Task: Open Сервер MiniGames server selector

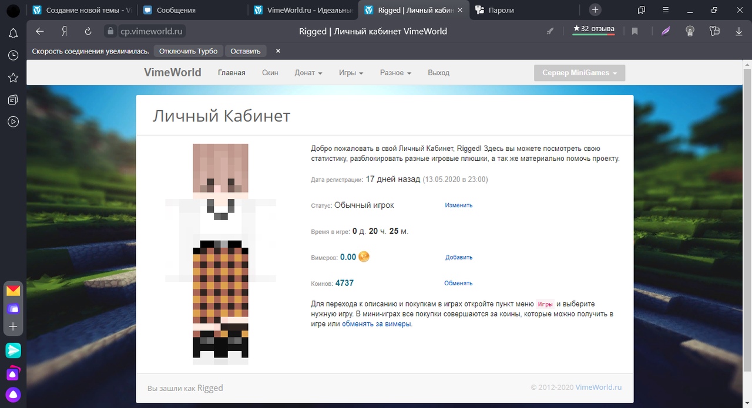Action: [x=579, y=73]
